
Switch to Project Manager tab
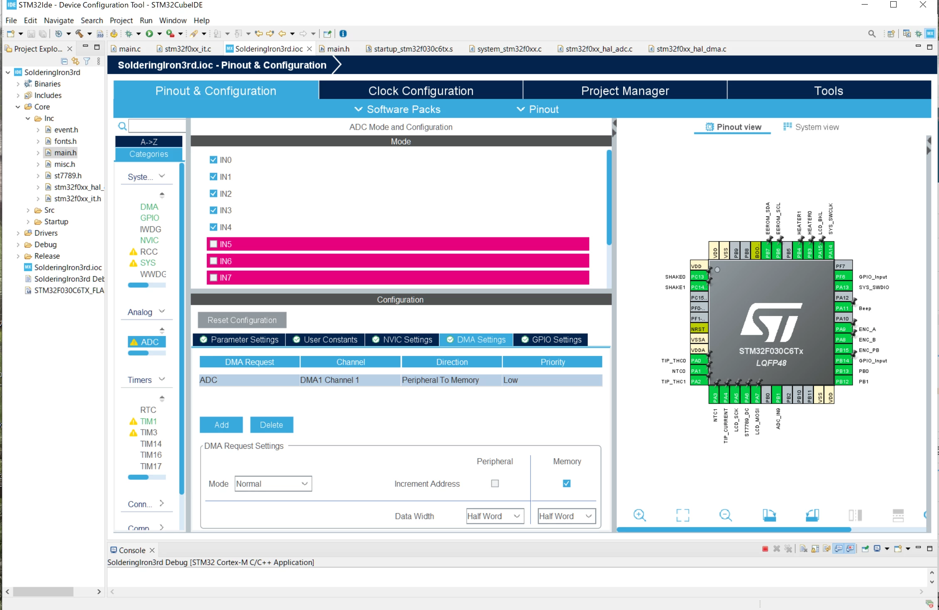click(x=625, y=91)
